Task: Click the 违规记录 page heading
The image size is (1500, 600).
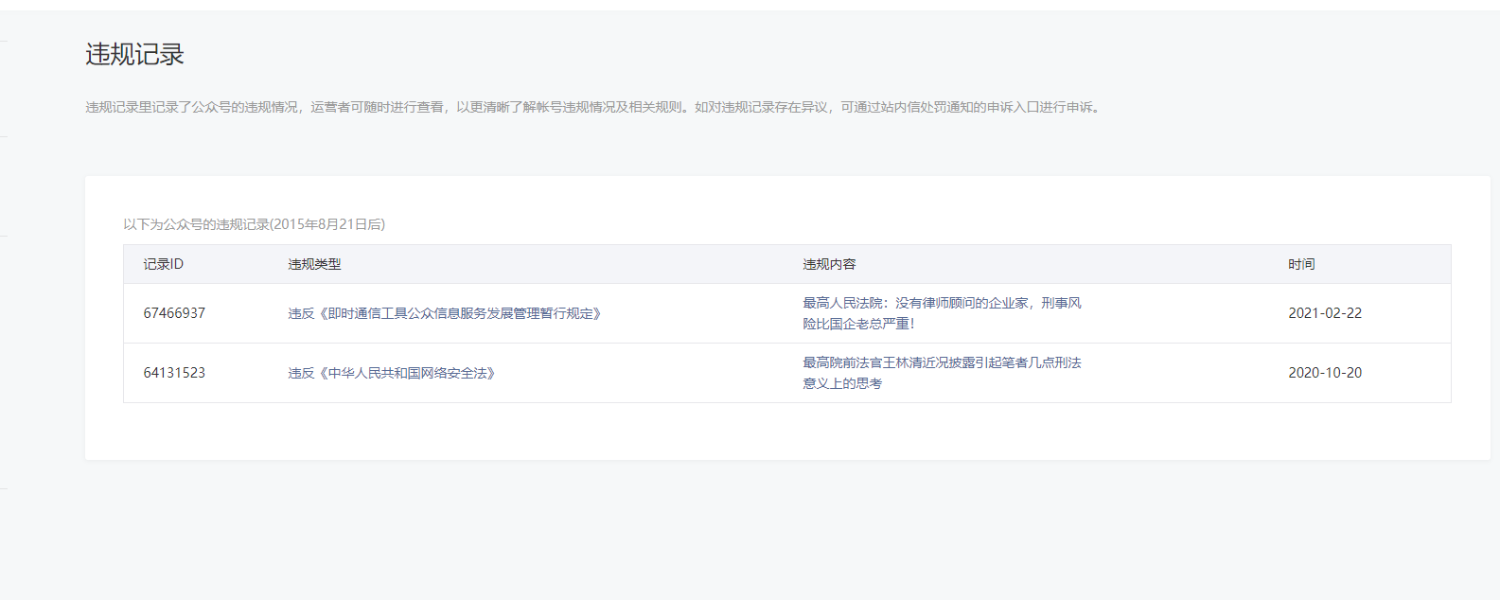Action: (x=134, y=55)
